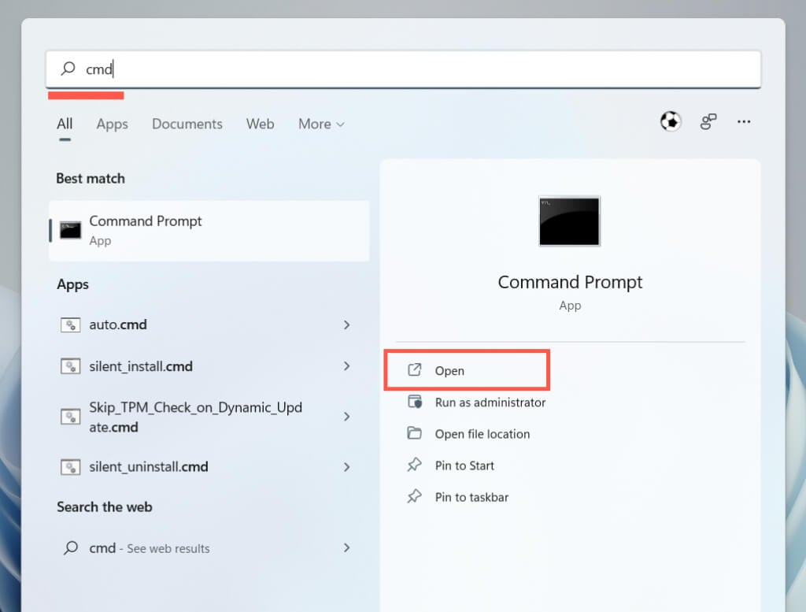Switch to the Apps tab
Image resolution: width=806 pixels, height=612 pixels.
tap(112, 124)
